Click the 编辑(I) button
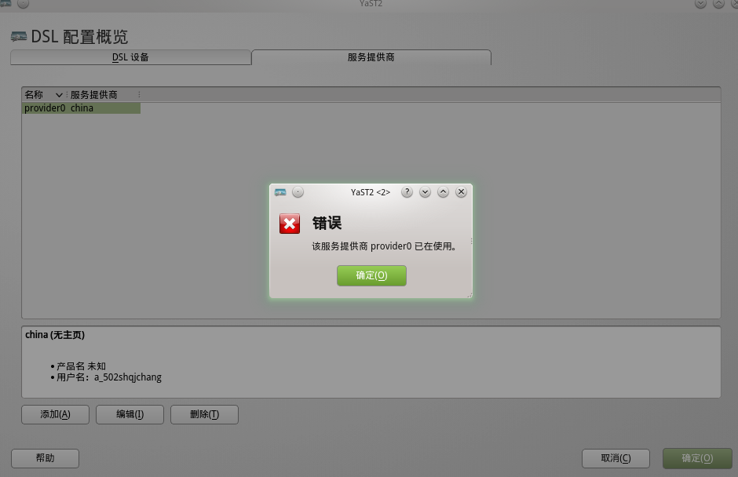This screenshot has height=477, width=738. click(x=130, y=414)
